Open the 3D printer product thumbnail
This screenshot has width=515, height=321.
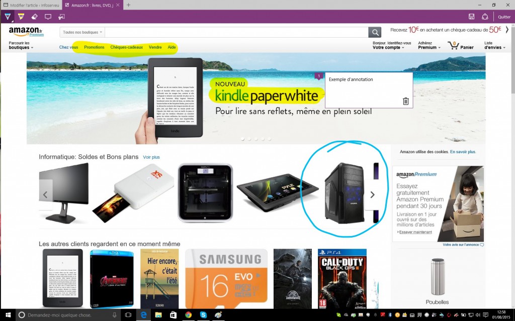point(205,193)
